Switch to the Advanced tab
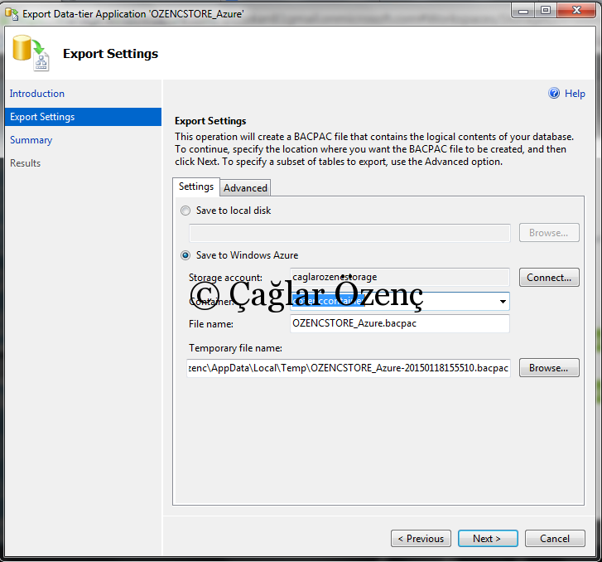602x562 pixels. click(x=245, y=188)
